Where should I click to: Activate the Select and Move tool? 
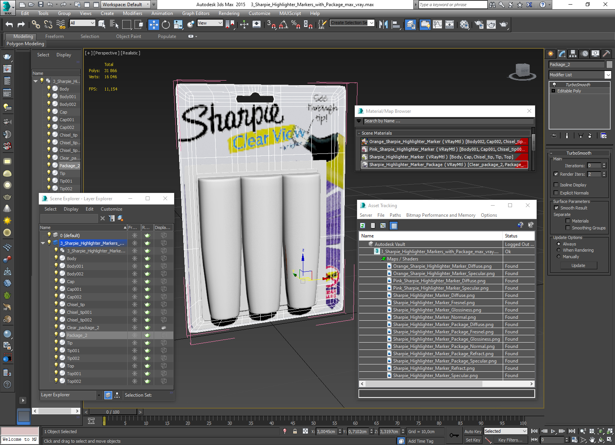tap(153, 25)
